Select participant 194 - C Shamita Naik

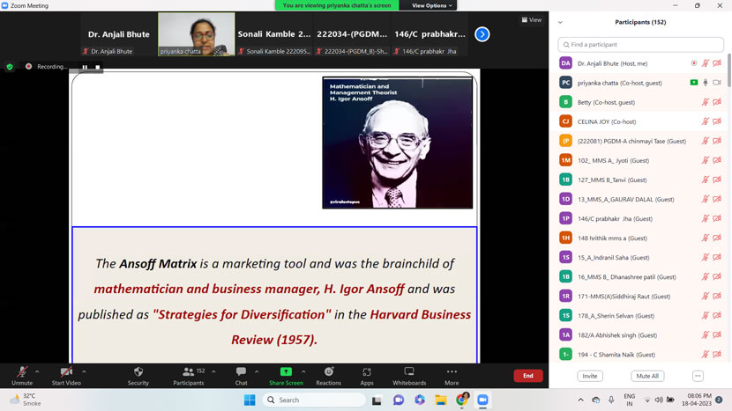(x=639, y=355)
